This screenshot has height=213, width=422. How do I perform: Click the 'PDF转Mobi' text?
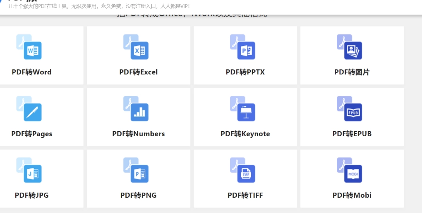(352, 195)
